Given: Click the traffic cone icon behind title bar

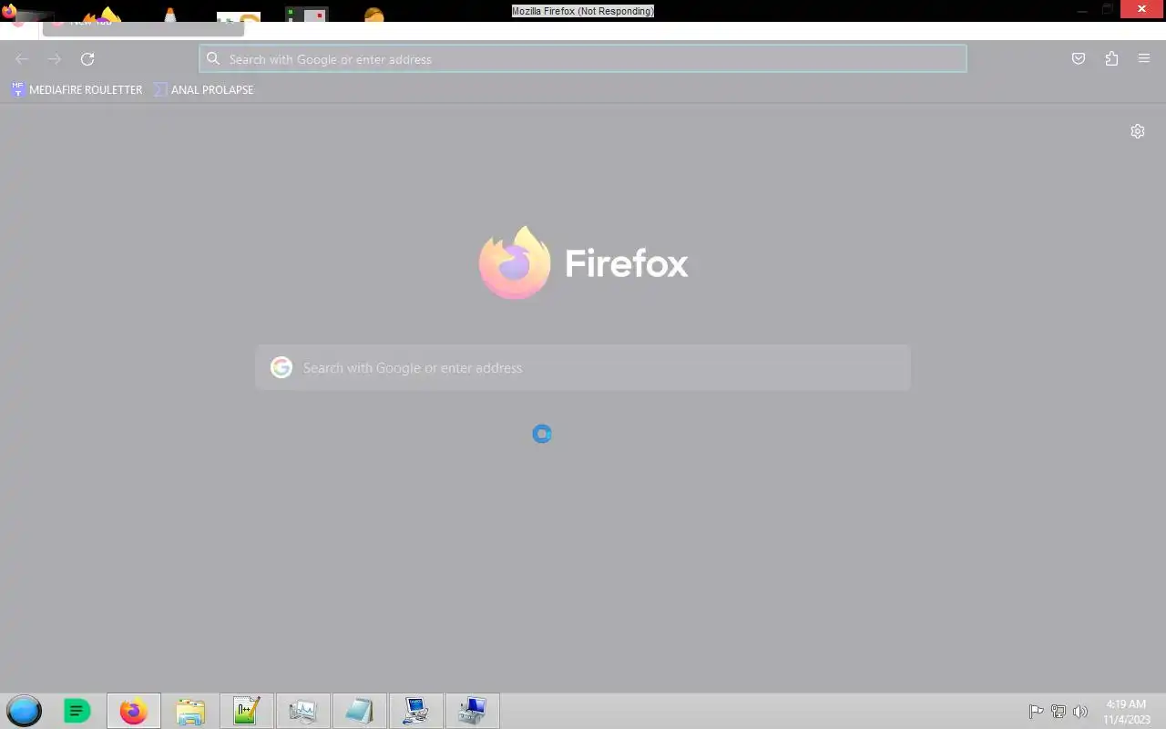Looking at the screenshot, I should pos(169,15).
